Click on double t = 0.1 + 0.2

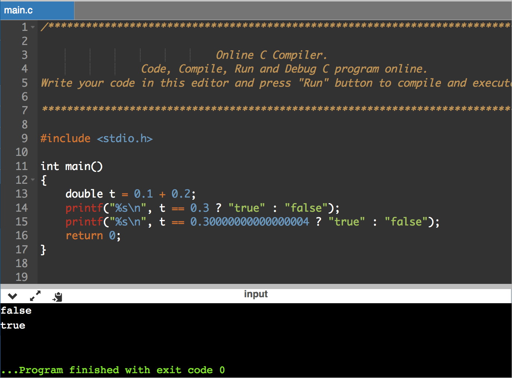coord(130,194)
